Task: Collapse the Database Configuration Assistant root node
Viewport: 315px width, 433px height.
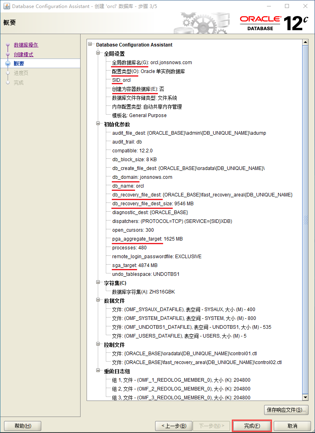Action: tap(91, 45)
